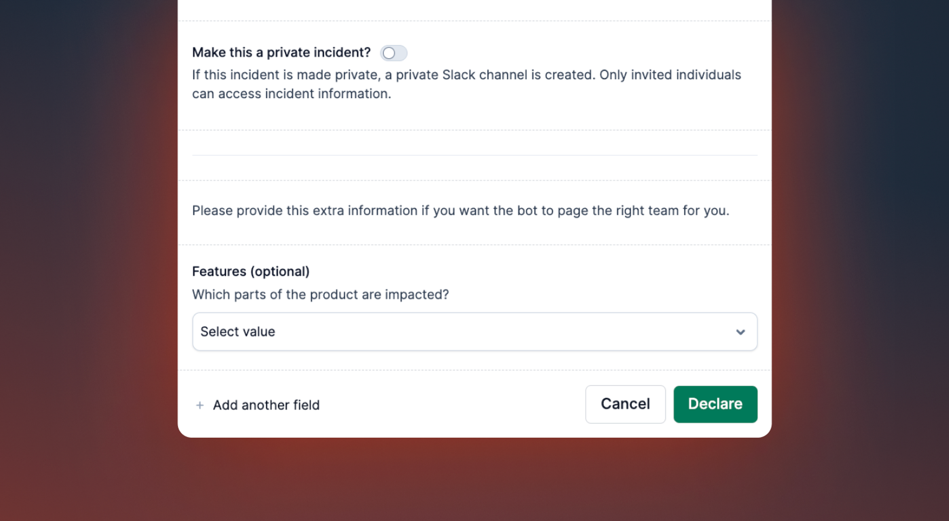This screenshot has width=949, height=521.
Task: Click the round knob of the private incident toggle
Action: [x=389, y=53]
